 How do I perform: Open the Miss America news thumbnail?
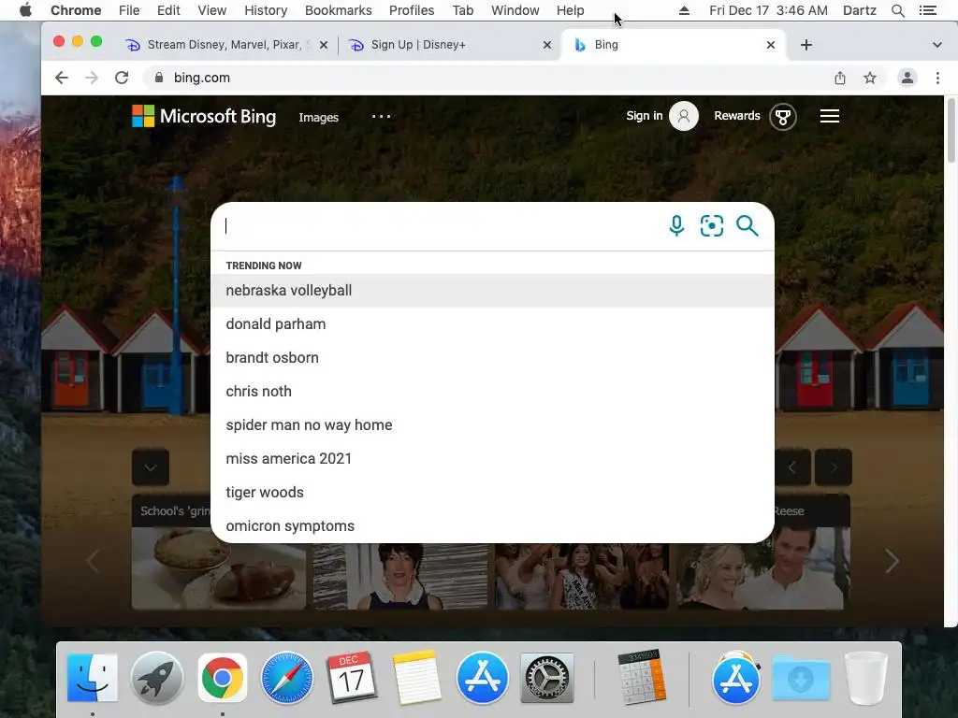pyautogui.click(x=582, y=576)
